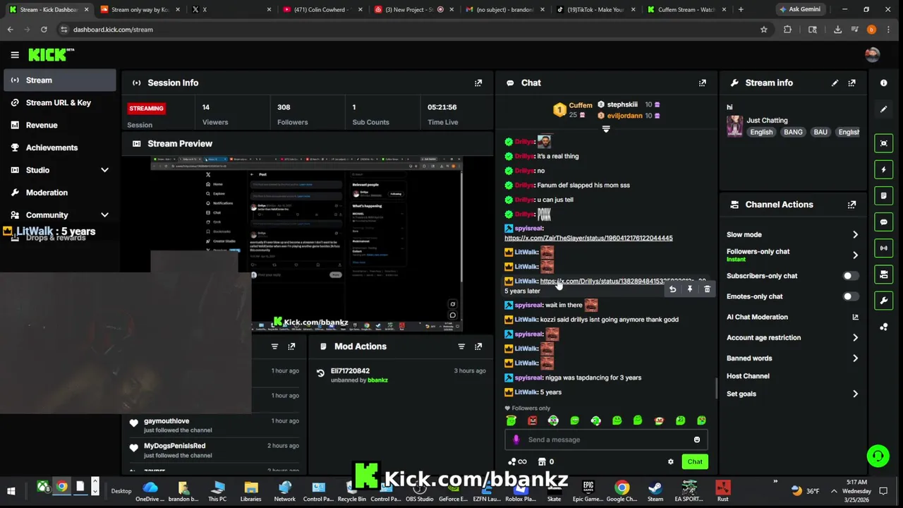Viewport: 903px width, 508px height.
Task: Open the AI Chat Moderation external link icon
Action: click(855, 317)
